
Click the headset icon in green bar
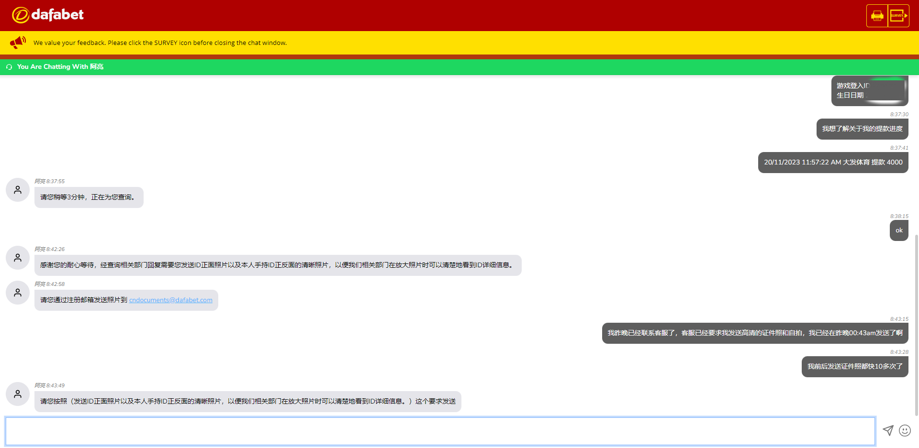tap(9, 67)
